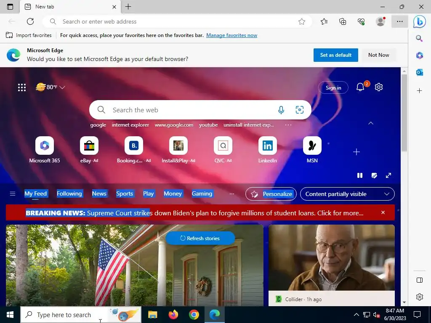Open the feed hamburger menu
Viewport: 431px width, 323px height.
click(12, 194)
